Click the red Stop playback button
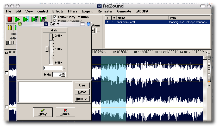220x129 pixels. [x=10, y=19]
